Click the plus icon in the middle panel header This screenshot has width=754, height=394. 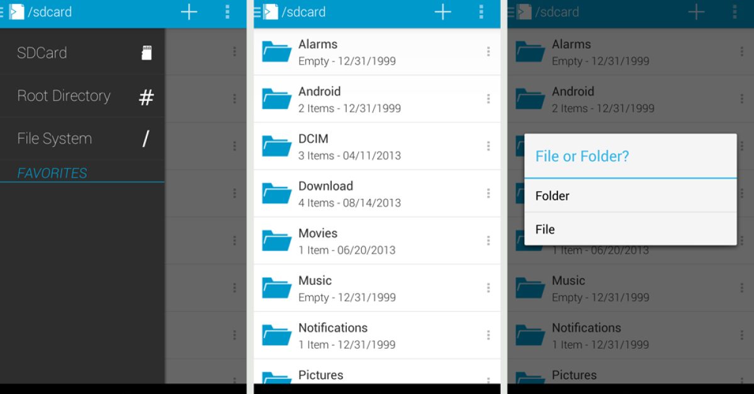[443, 12]
